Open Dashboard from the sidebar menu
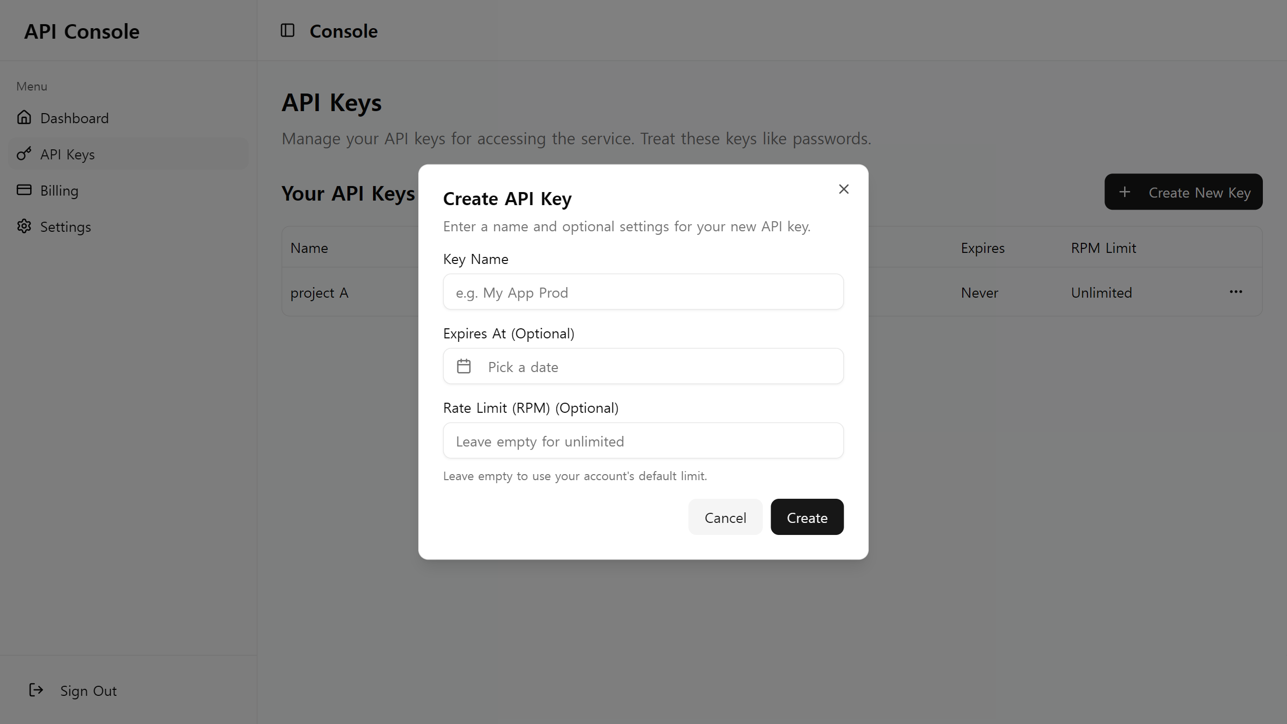Image resolution: width=1287 pixels, height=724 pixels. [x=74, y=118]
